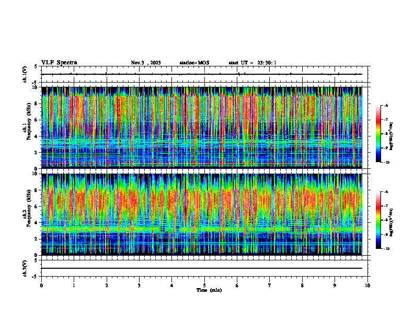
Task: Click the time axis tick label "4"
Action: [172, 285]
